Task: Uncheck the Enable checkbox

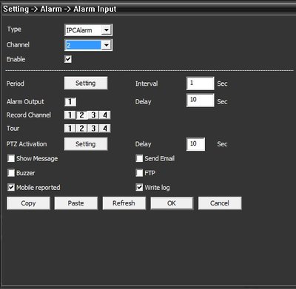Action: point(68,59)
